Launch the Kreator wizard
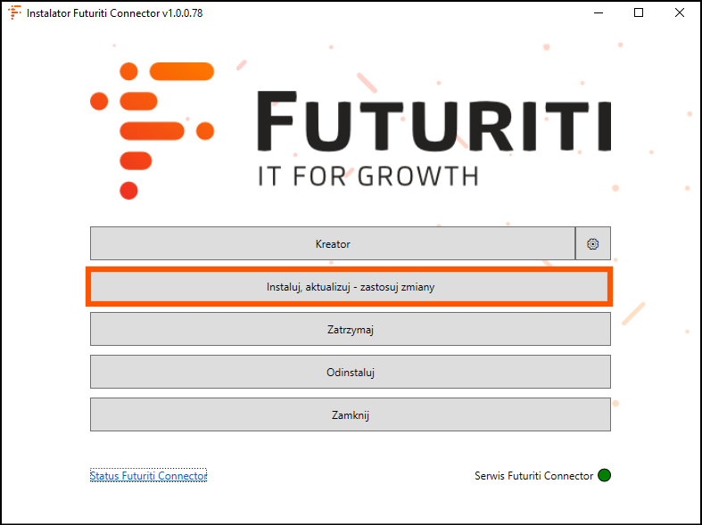The height and width of the screenshot is (525, 702). 332,243
